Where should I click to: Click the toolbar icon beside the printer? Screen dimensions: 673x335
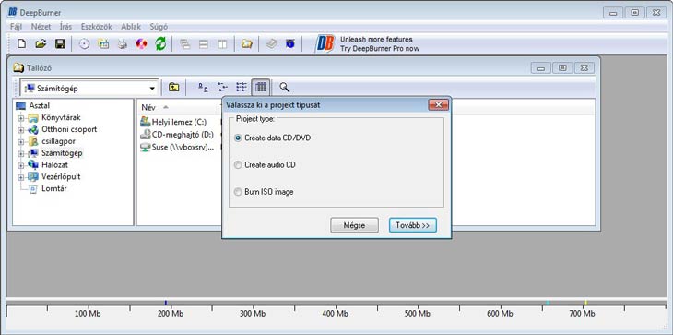[x=103, y=43]
